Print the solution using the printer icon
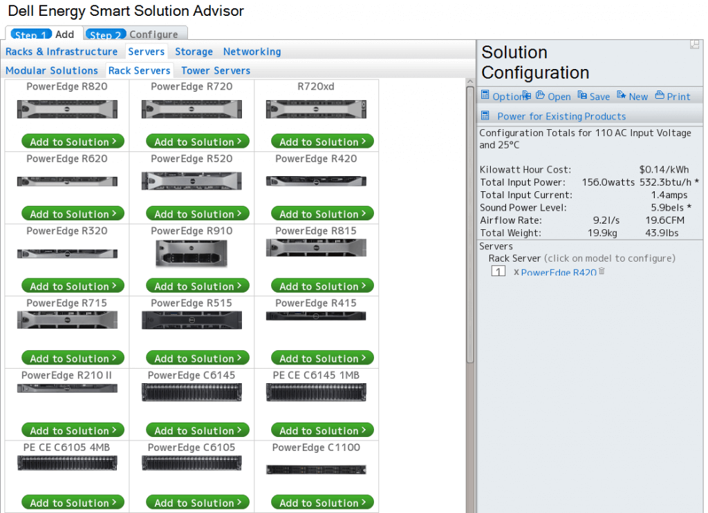This screenshot has width=708, height=513. (660, 95)
